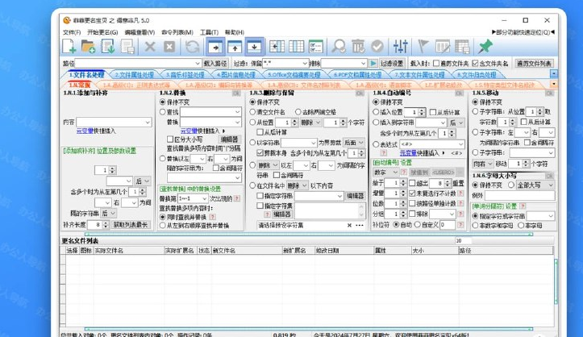Click the help ? icon after 次出现的

tap(236, 199)
